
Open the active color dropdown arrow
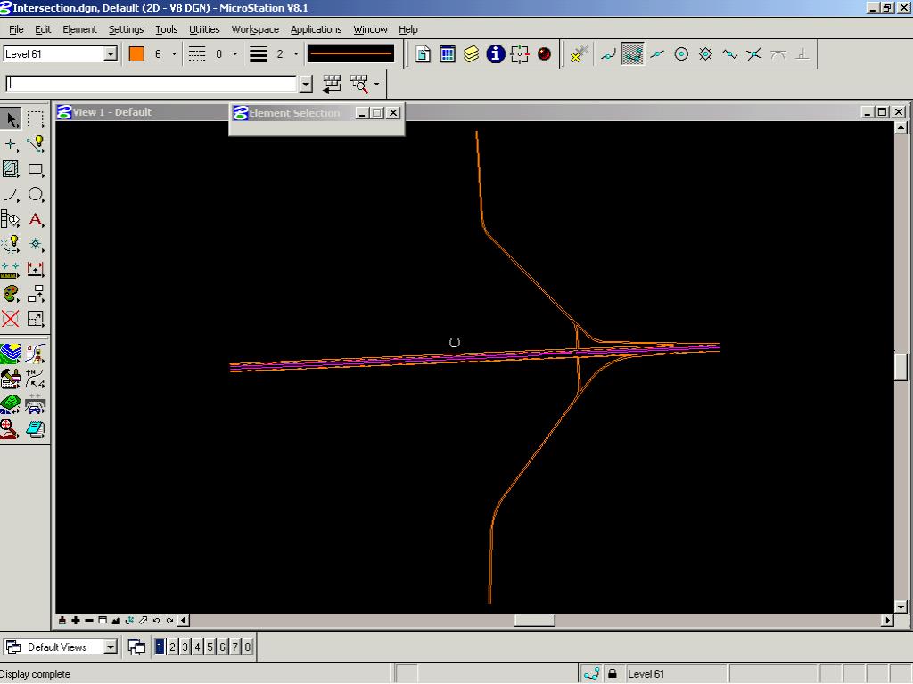(x=174, y=54)
